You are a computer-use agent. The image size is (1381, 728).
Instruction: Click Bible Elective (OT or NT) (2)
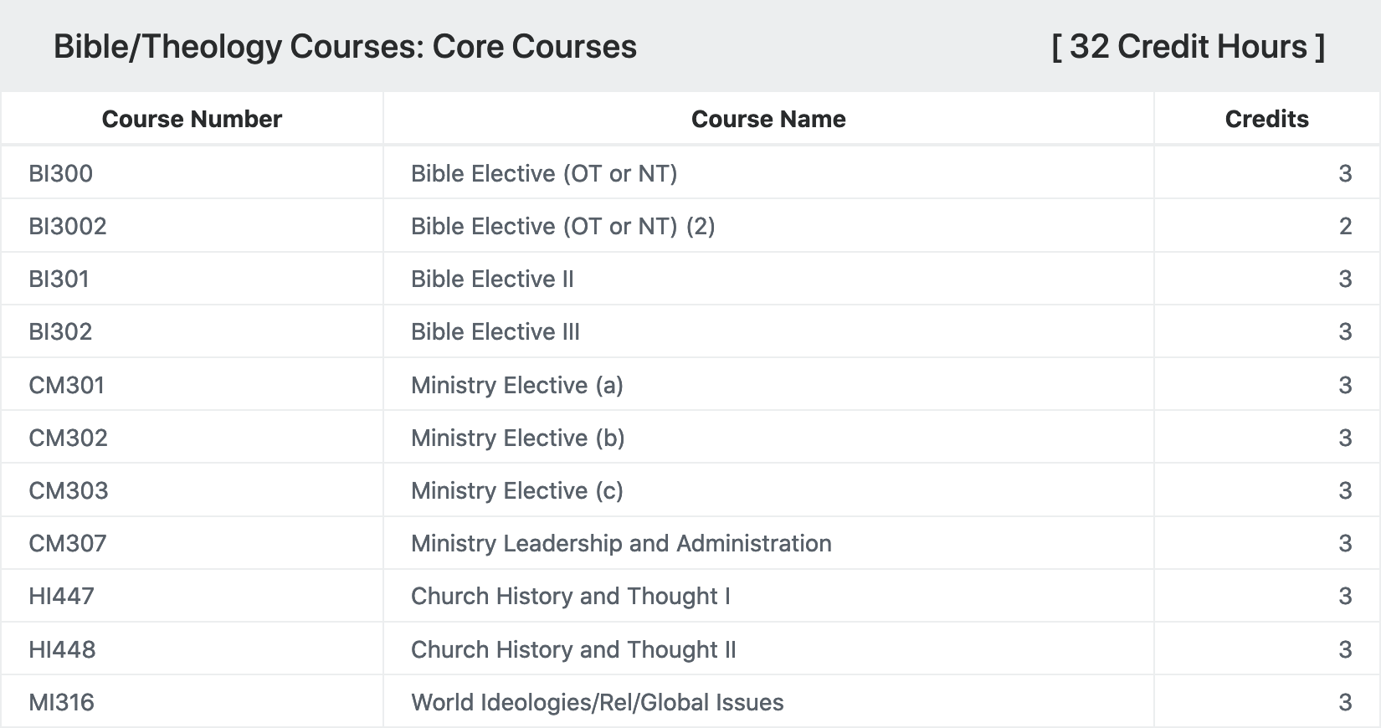(x=563, y=226)
